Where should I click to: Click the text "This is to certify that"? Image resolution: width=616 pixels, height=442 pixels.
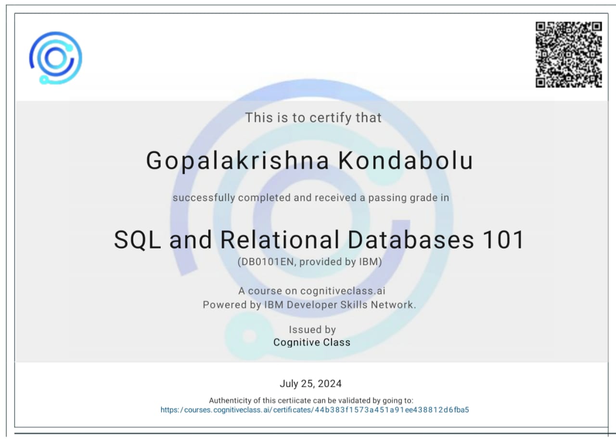tap(313, 117)
